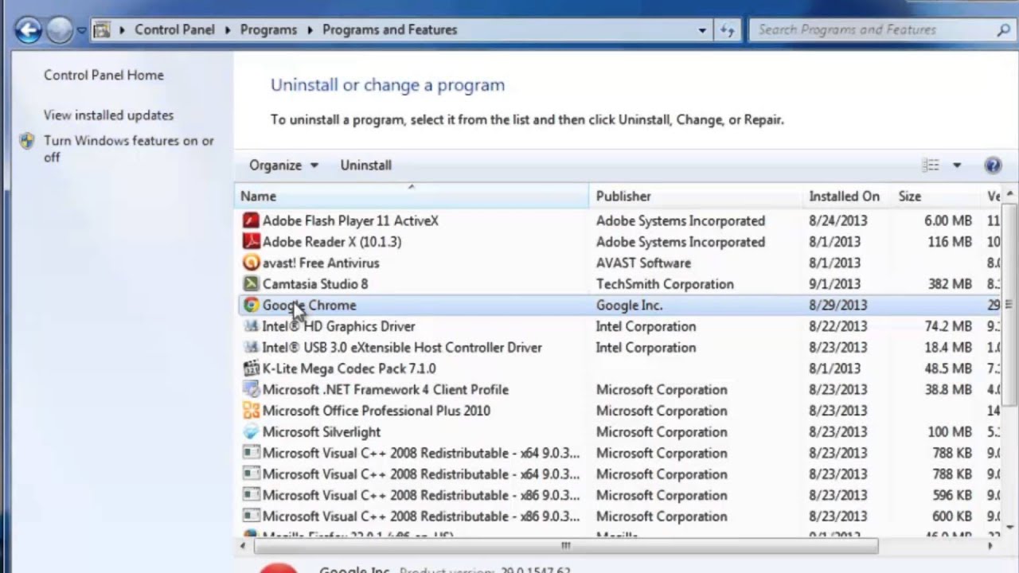Open Control Panel Home link
1019x573 pixels.
click(x=103, y=75)
